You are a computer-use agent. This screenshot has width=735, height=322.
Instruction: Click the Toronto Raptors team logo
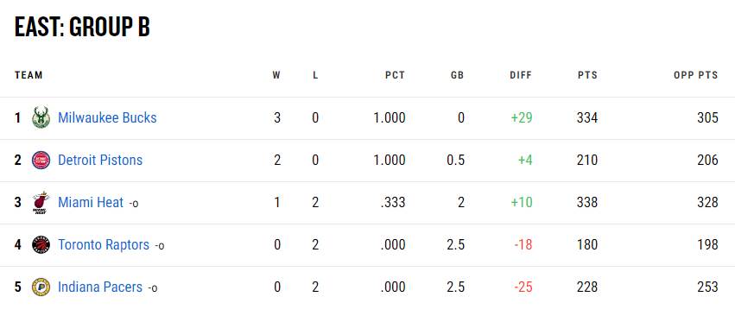tap(41, 244)
